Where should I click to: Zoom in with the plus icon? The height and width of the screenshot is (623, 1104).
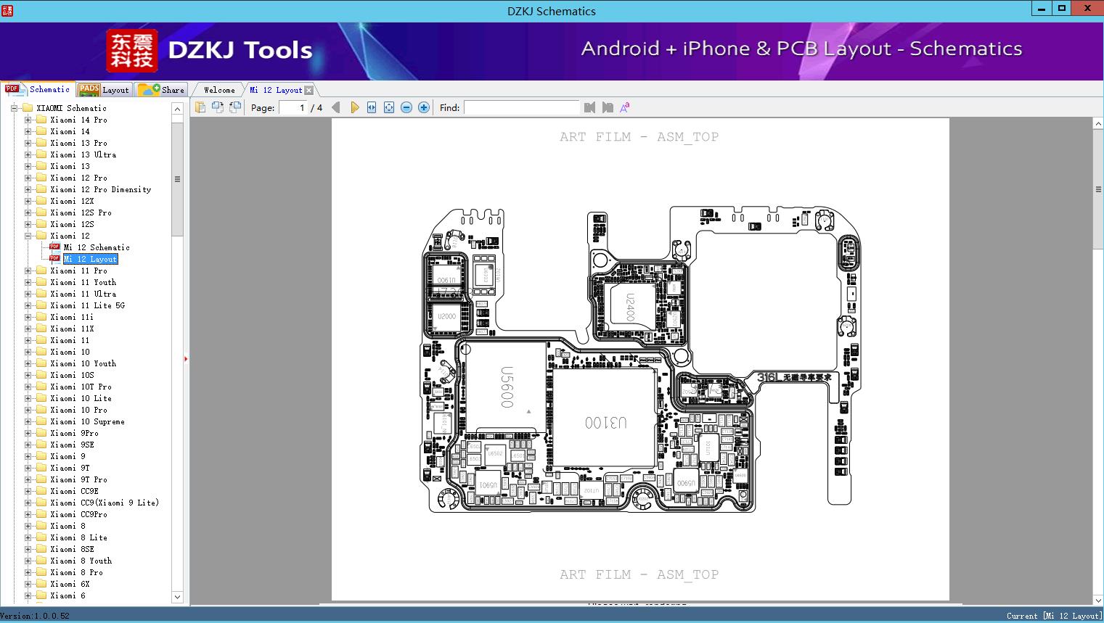point(424,107)
